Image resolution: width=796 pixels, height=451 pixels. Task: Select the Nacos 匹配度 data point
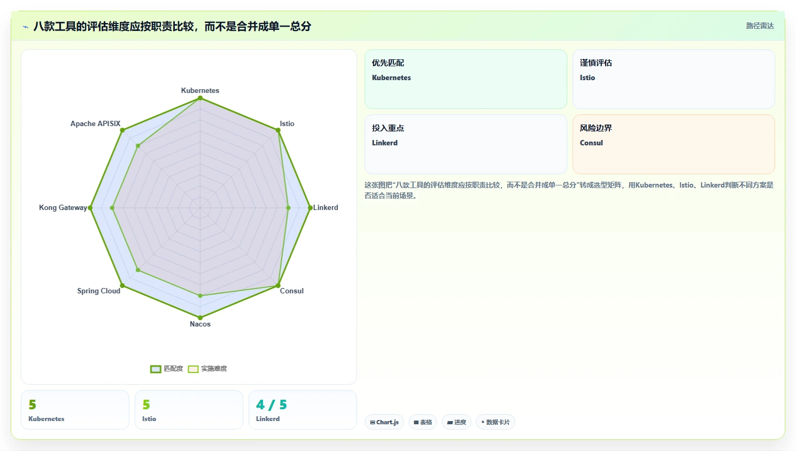(200, 318)
